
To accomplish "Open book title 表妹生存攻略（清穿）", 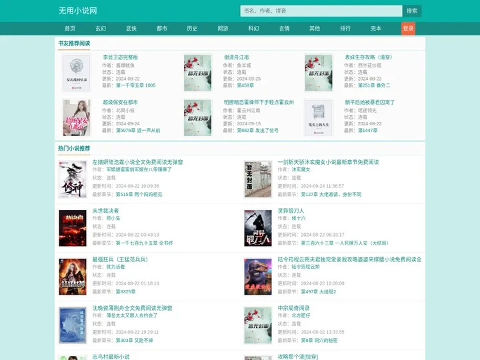I will point(369,57).
